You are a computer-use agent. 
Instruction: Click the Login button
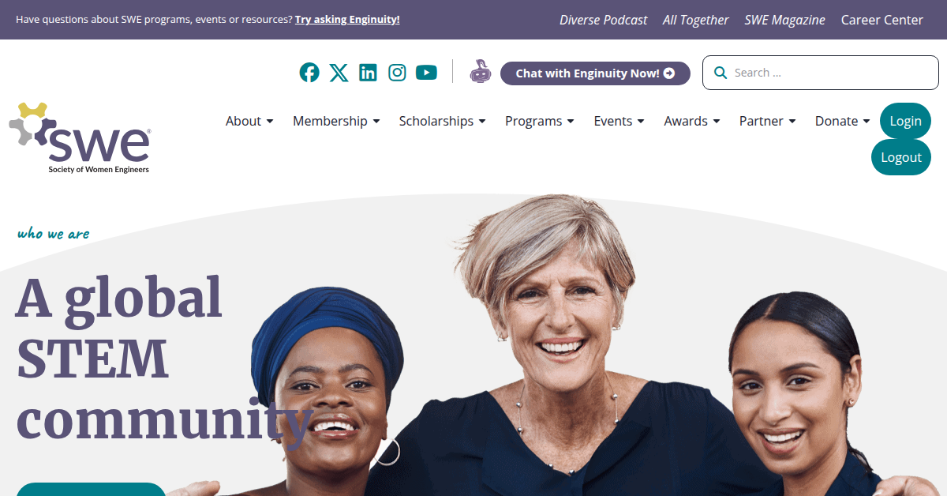905,121
